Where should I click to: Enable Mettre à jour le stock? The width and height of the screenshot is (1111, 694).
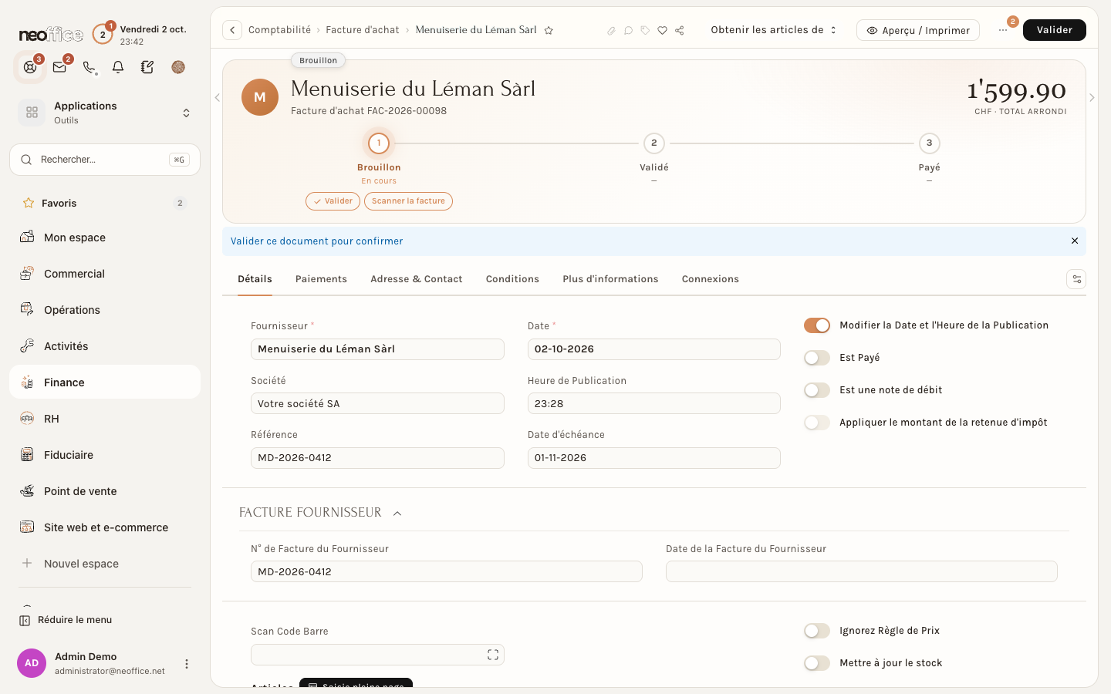click(x=817, y=663)
